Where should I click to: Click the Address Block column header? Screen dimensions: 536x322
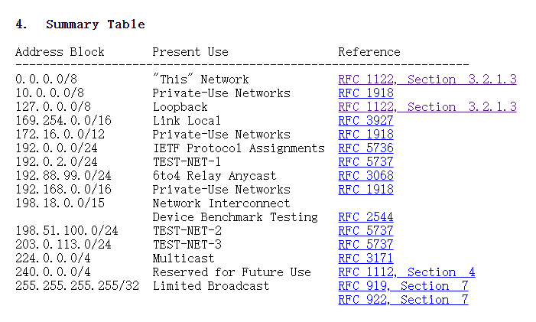coord(60,52)
